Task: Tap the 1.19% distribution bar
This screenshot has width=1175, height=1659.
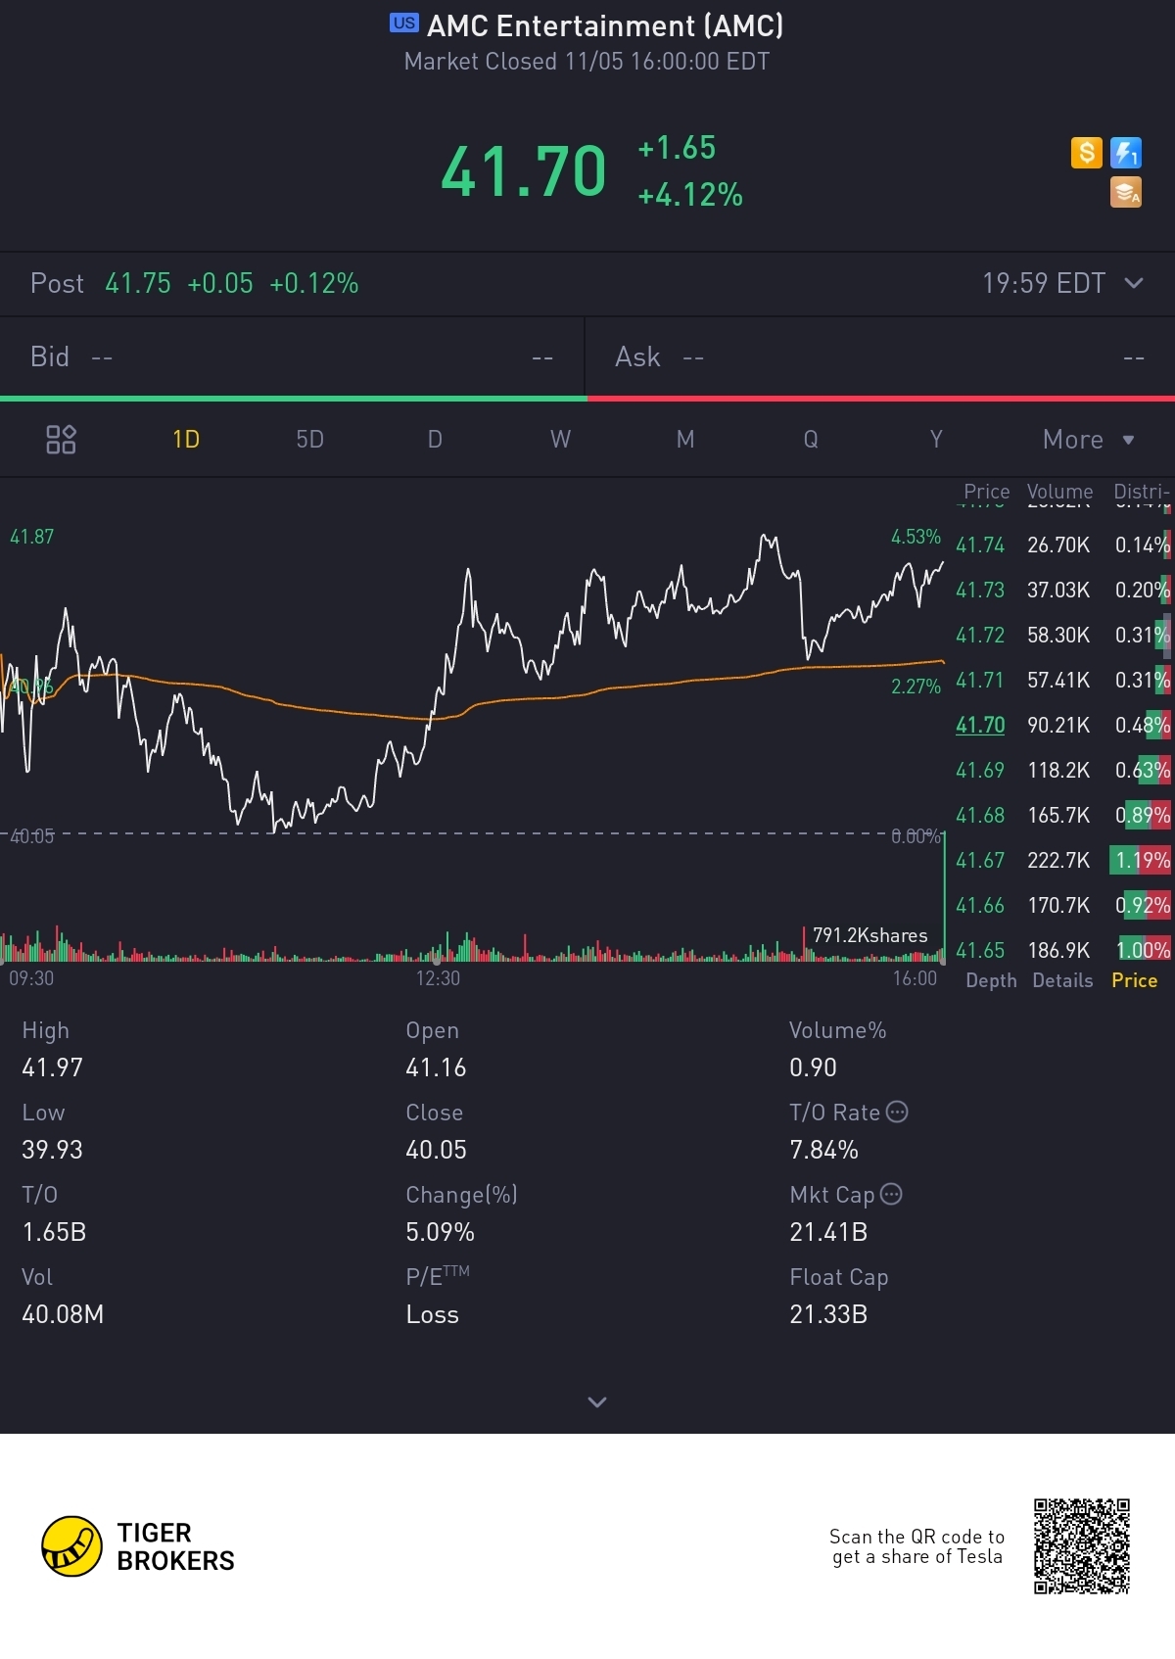Action: [x=1140, y=860]
